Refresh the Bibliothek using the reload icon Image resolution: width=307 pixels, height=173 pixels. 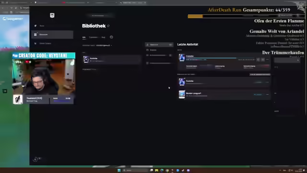point(108,26)
